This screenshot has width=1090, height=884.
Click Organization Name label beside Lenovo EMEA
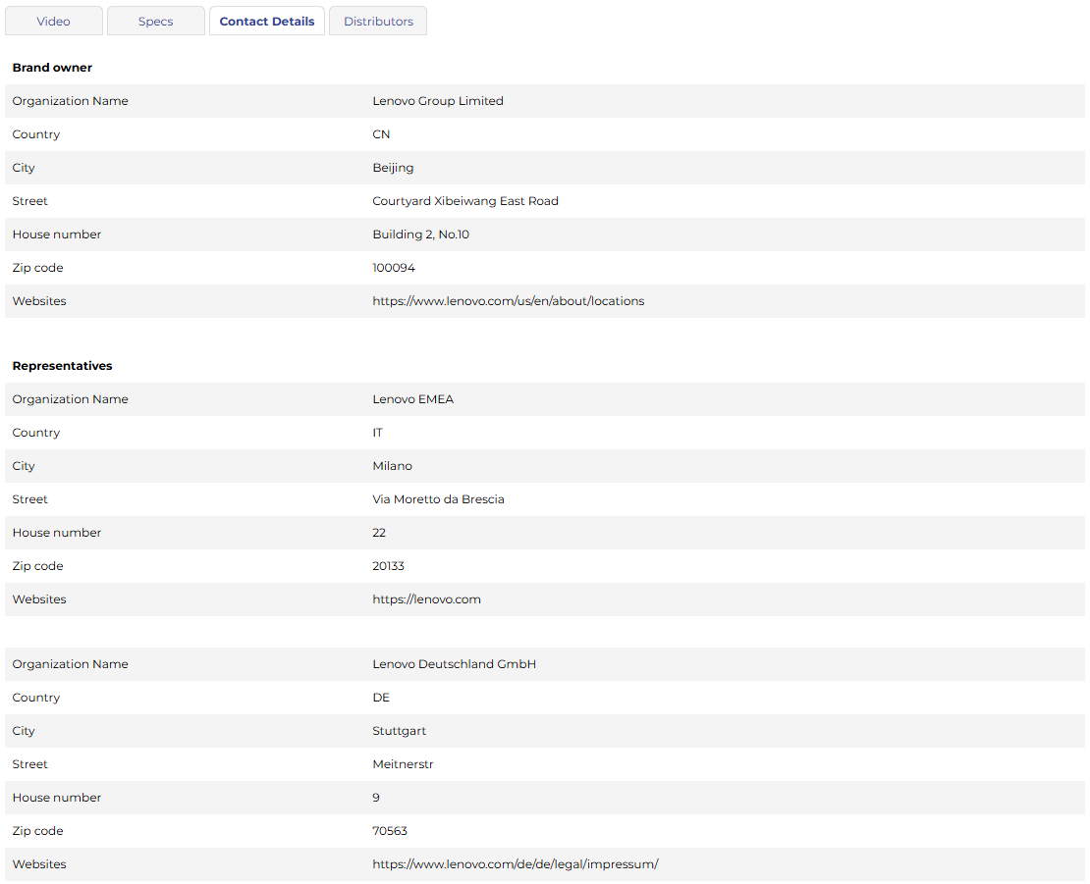pyautogui.click(x=70, y=399)
